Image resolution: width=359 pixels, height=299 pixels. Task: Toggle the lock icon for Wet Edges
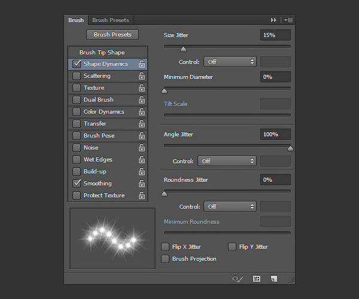pyautogui.click(x=142, y=160)
